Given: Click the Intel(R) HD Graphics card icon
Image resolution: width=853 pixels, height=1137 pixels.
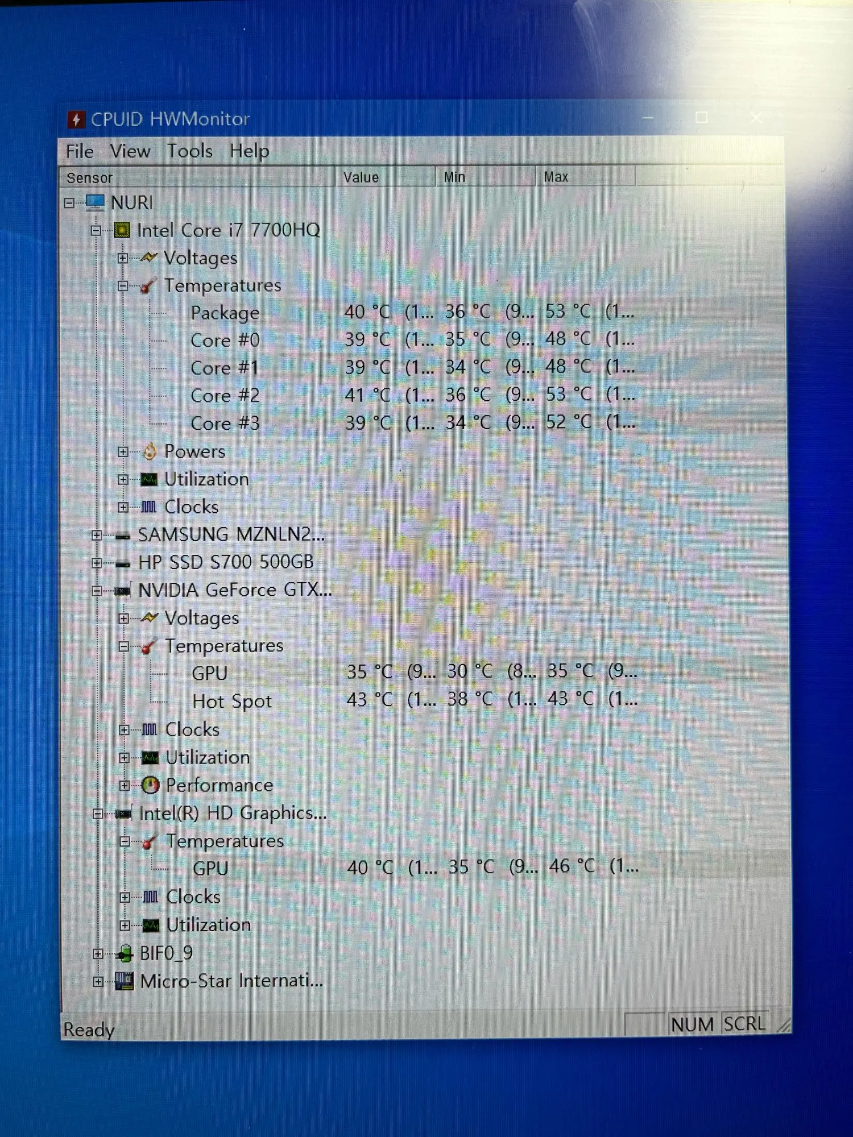Looking at the screenshot, I should point(124,814).
